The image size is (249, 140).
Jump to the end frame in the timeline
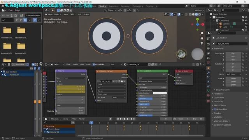pos(134,119)
